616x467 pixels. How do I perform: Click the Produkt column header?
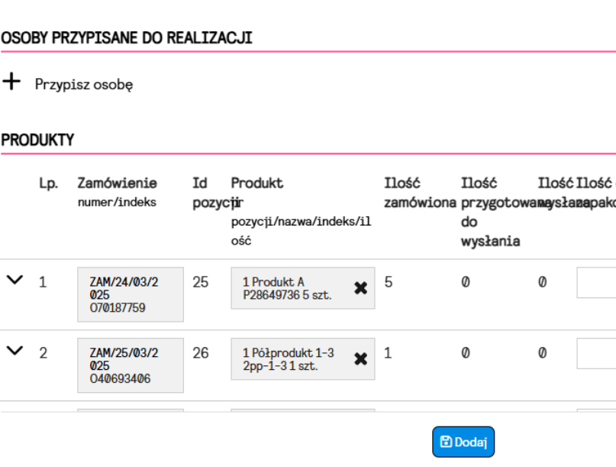[257, 183]
